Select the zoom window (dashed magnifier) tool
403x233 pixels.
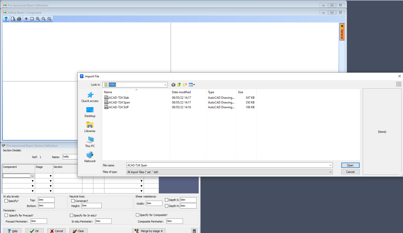point(49,19)
